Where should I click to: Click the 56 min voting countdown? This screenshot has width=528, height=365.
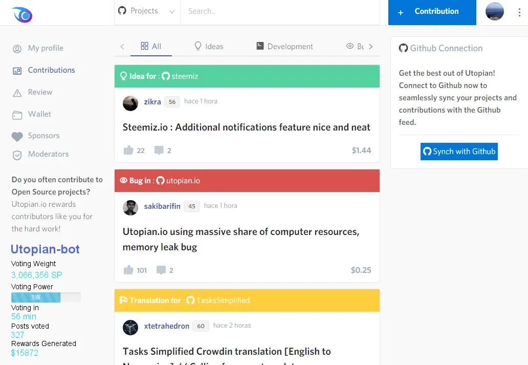(x=24, y=316)
